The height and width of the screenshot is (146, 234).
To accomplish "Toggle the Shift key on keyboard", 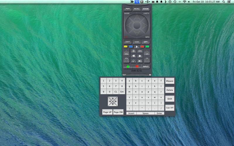I will click(x=170, y=99).
